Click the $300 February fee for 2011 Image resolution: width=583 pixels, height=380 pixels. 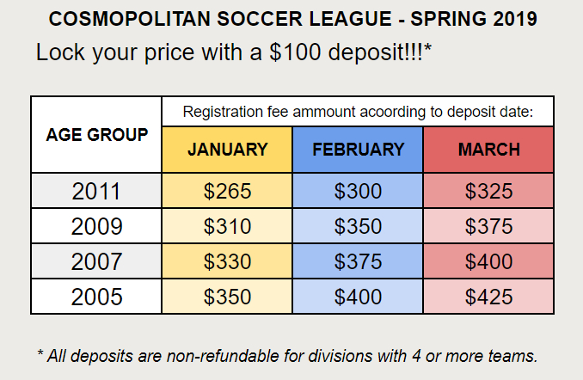[358, 191]
